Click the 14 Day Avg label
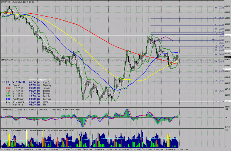 [18, 102]
